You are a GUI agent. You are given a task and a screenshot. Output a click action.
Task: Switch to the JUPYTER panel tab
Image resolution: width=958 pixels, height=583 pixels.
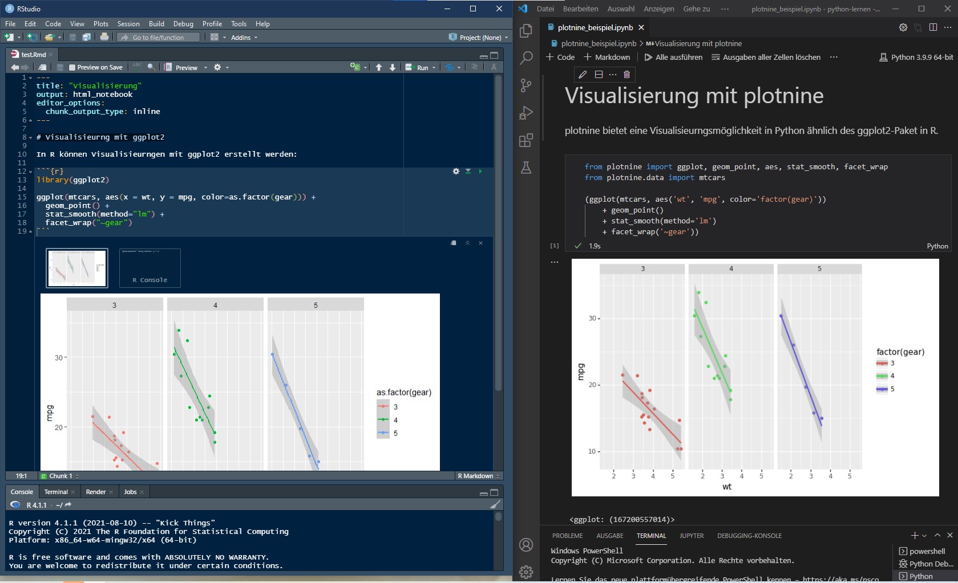[x=692, y=536]
